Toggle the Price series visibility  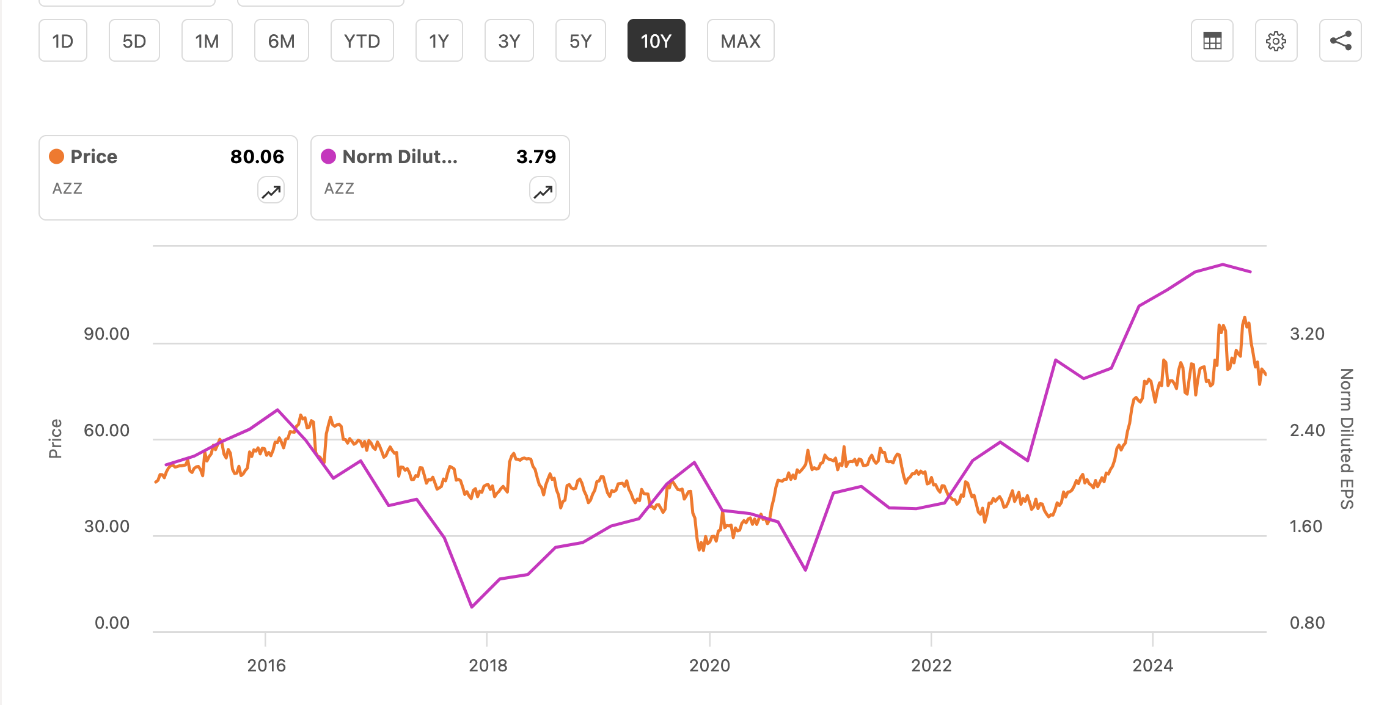point(93,156)
